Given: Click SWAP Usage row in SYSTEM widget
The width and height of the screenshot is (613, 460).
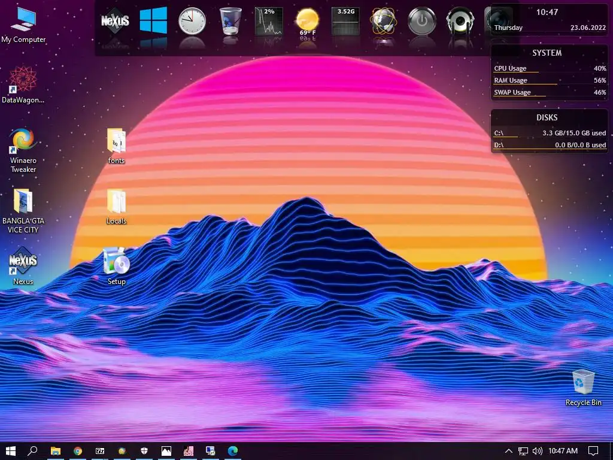Looking at the screenshot, I should tap(550, 93).
